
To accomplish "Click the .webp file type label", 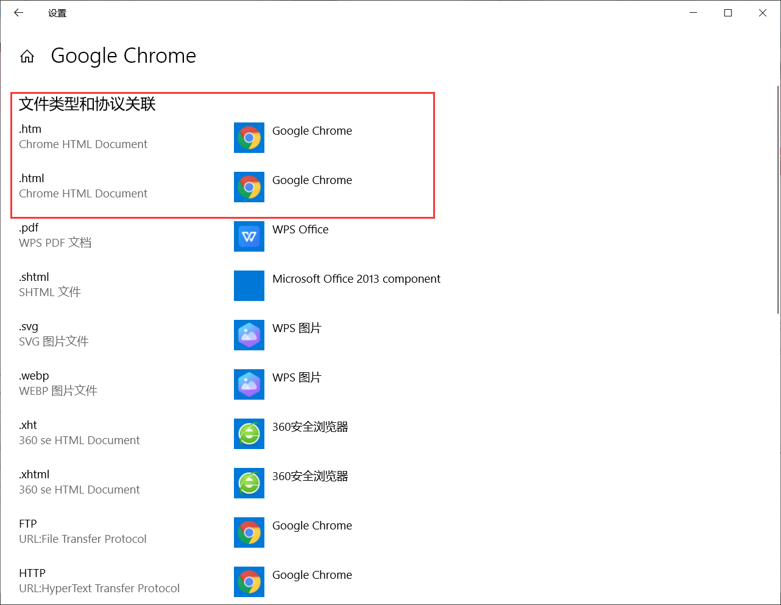I will [34, 376].
